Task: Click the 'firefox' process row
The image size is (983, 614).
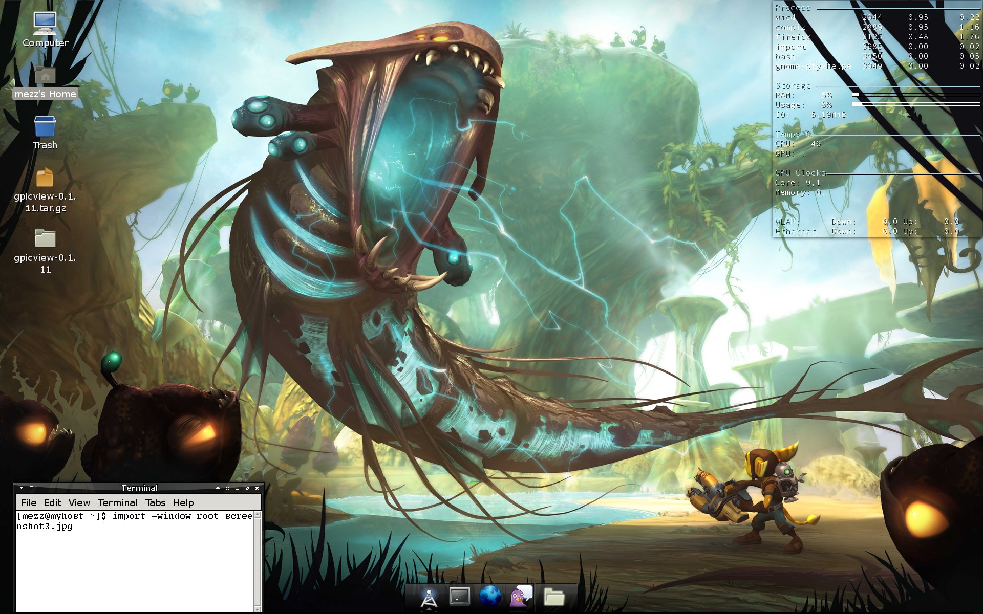Action: coord(877,37)
